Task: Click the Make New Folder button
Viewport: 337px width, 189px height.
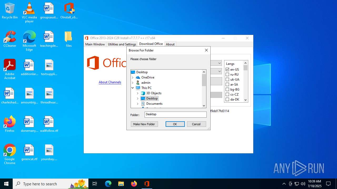Action: (144, 124)
